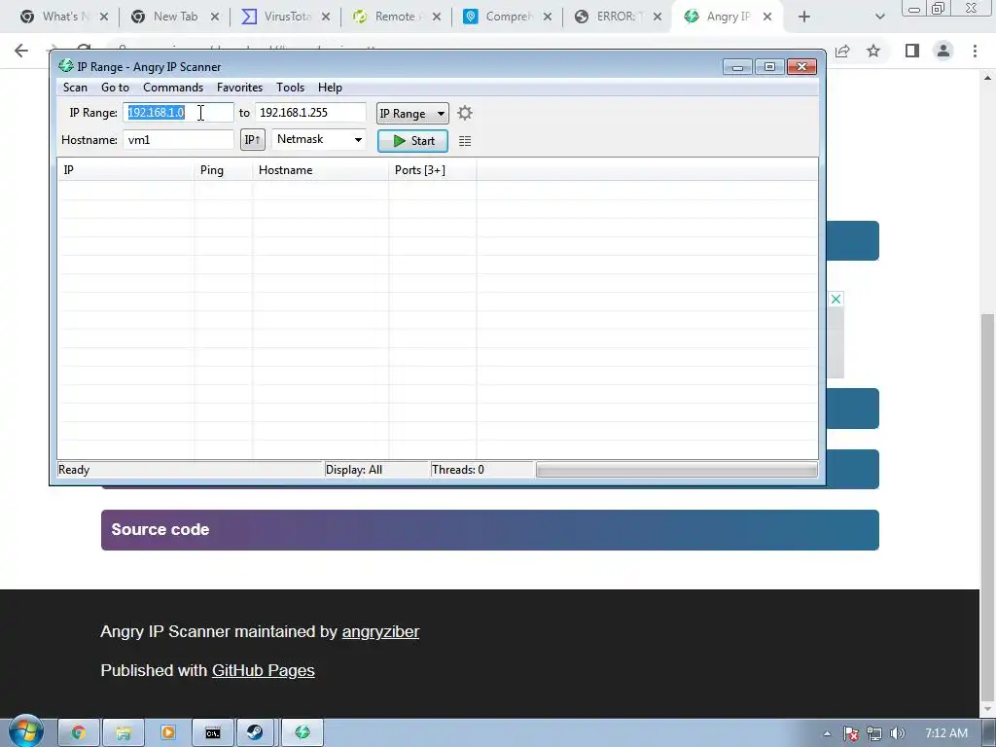Click the Windows Start orb

tap(25, 731)
